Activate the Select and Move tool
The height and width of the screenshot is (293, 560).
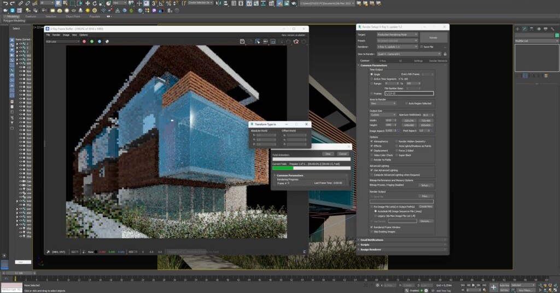pyautogui.click(x=87, y=3)
